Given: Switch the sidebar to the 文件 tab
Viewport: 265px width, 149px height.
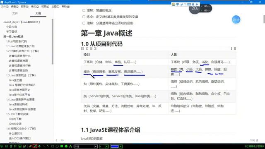Looking at the screenshot, I should (15, 13).
